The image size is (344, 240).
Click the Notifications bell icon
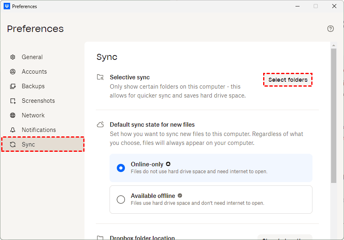click(13, 130)
